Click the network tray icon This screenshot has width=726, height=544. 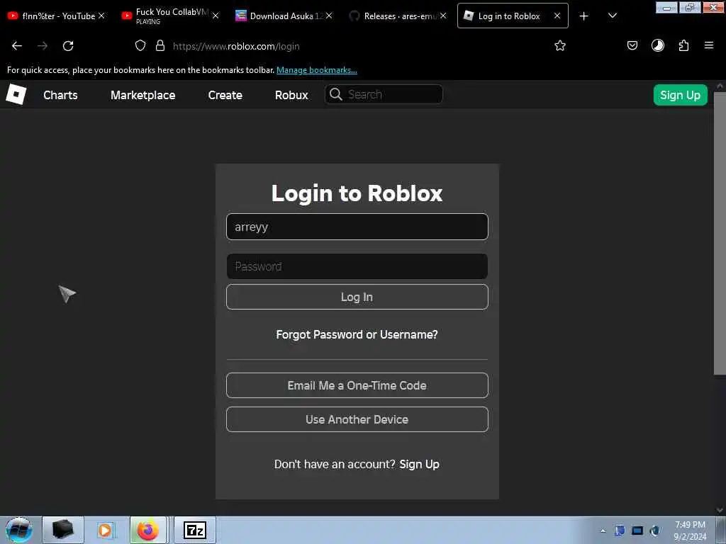click(637, 531)
